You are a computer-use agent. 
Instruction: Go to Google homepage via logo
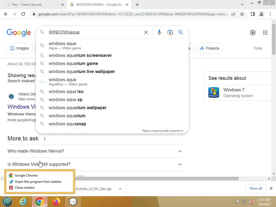[19, 33]
